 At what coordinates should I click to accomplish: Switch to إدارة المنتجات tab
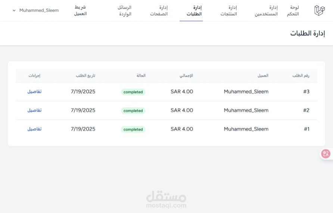click(x=228, y=10)
